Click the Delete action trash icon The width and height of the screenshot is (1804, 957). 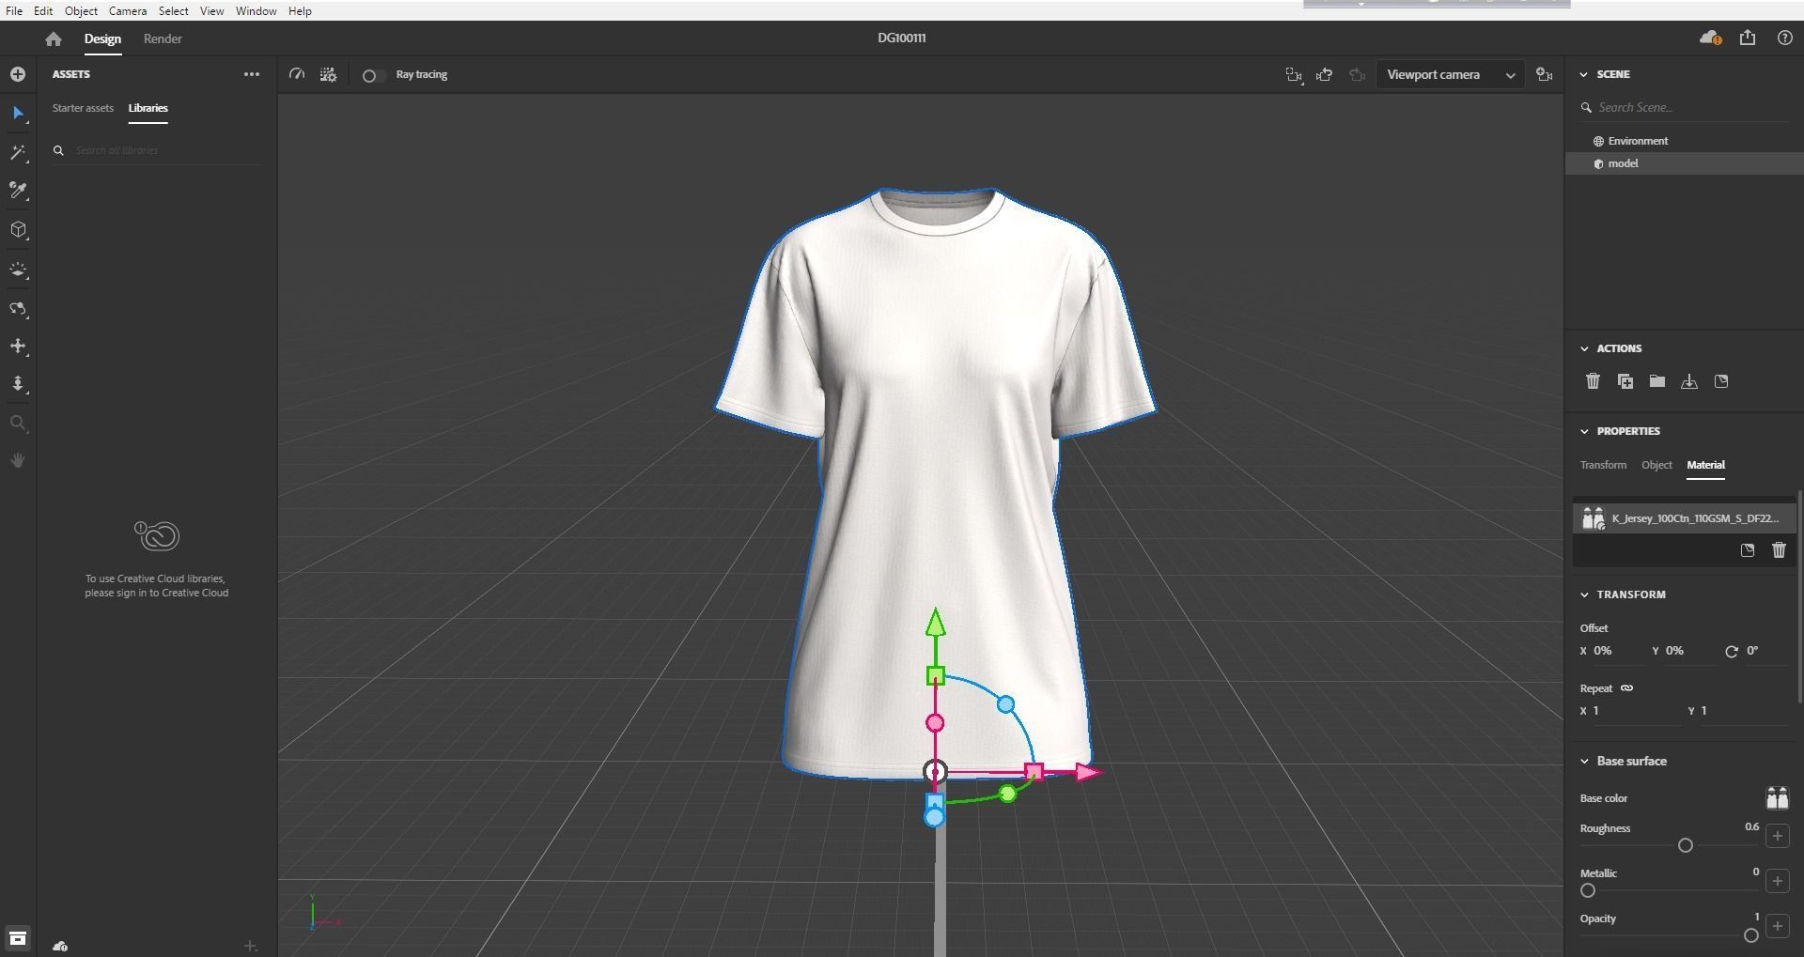coord(1593,381)
